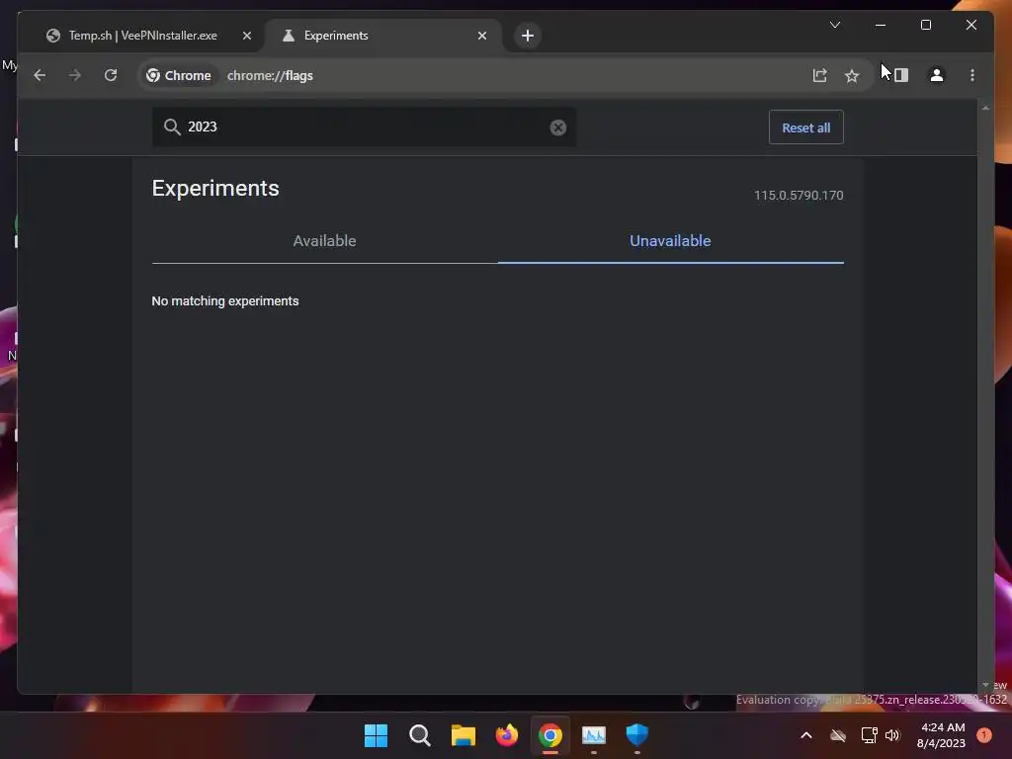Launch Firefox from the taskbar

tap(507, 735)
